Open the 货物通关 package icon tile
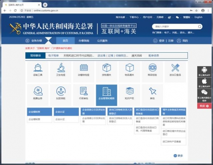This screenshot has width=213, height=165. pos(107,72)
